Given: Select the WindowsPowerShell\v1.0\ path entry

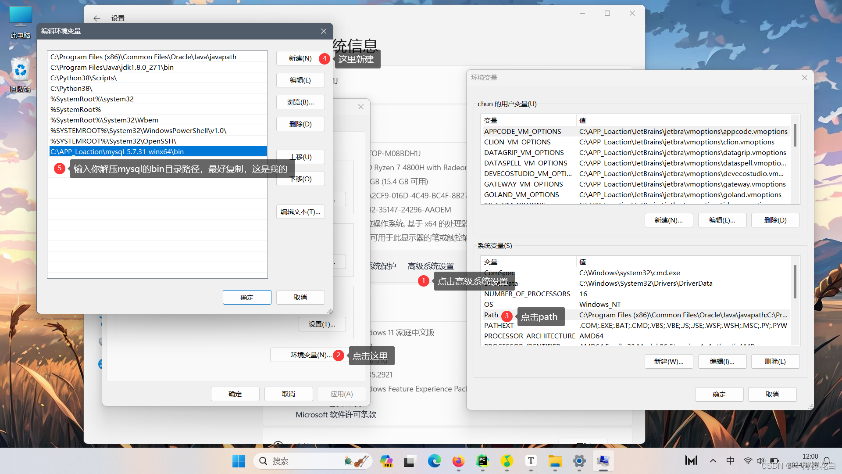Looking at the screenshot, I should click(x=158, y=130).
